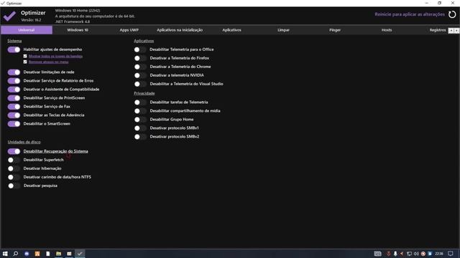The height and width of the screenshot is (258, 460).
Task: Enable 'Desativar carimbo de data/hora NTFS'
Action: pos(14,177)
